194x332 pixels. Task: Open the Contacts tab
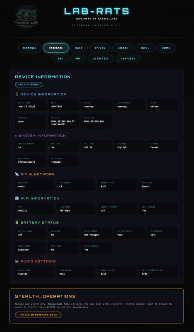click(x=128, y=59)
